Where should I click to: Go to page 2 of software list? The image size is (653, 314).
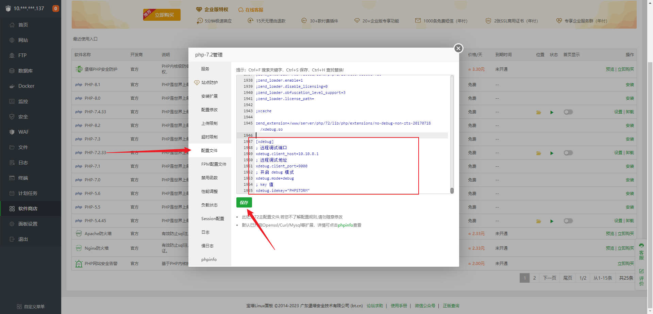pos(534,278)
